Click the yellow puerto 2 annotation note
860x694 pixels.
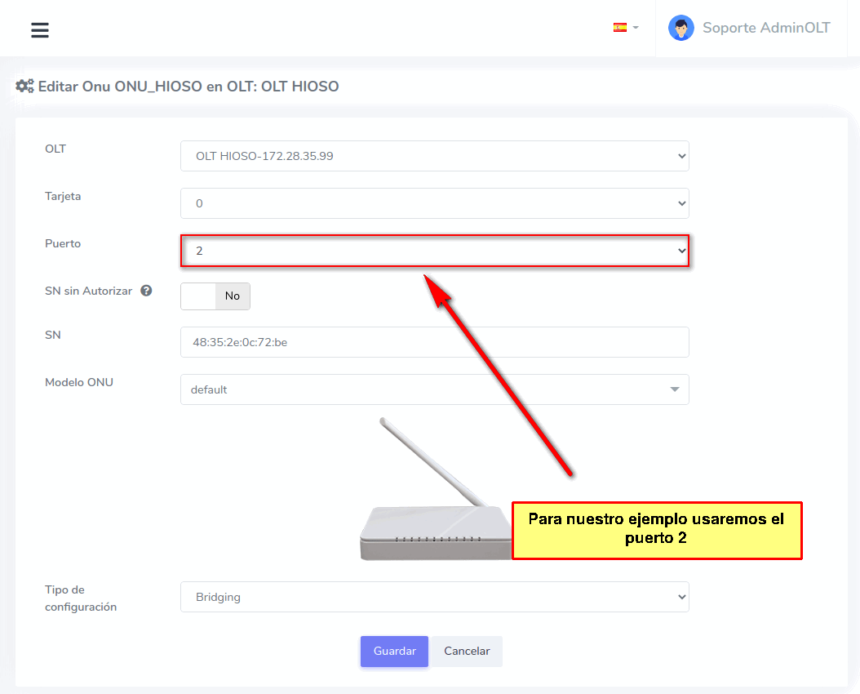tap(657, 530)
